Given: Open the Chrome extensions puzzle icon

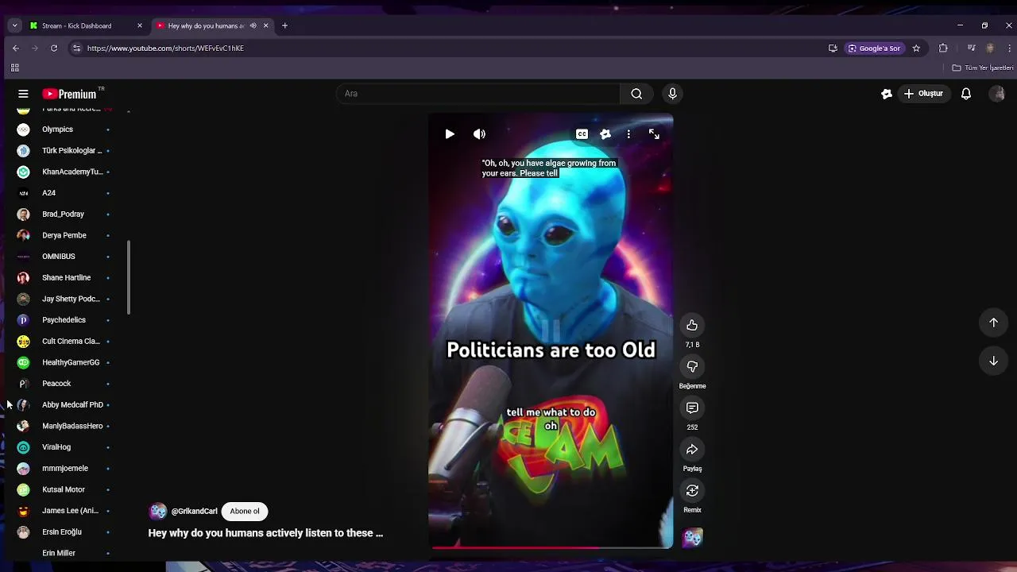Looking at the screenshot, I should click(x=943, y=48).
